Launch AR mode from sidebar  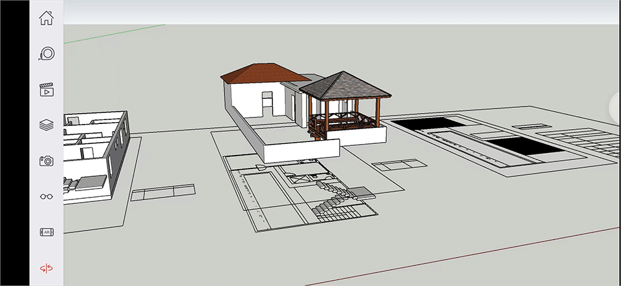pyautogui.click(x=46, y=232)
